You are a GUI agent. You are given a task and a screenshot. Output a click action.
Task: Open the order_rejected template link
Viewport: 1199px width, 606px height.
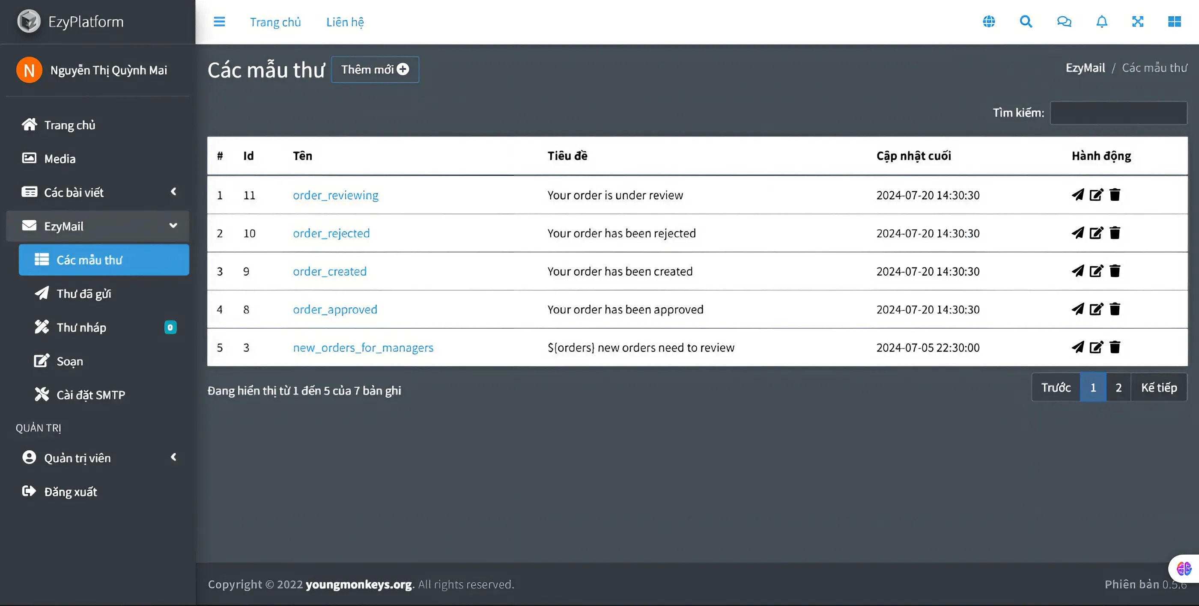331,233
